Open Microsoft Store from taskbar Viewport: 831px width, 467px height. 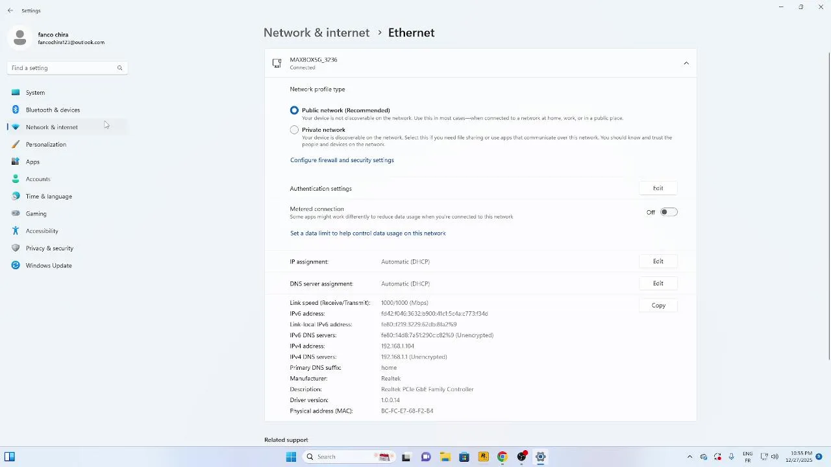click(464, 457)
